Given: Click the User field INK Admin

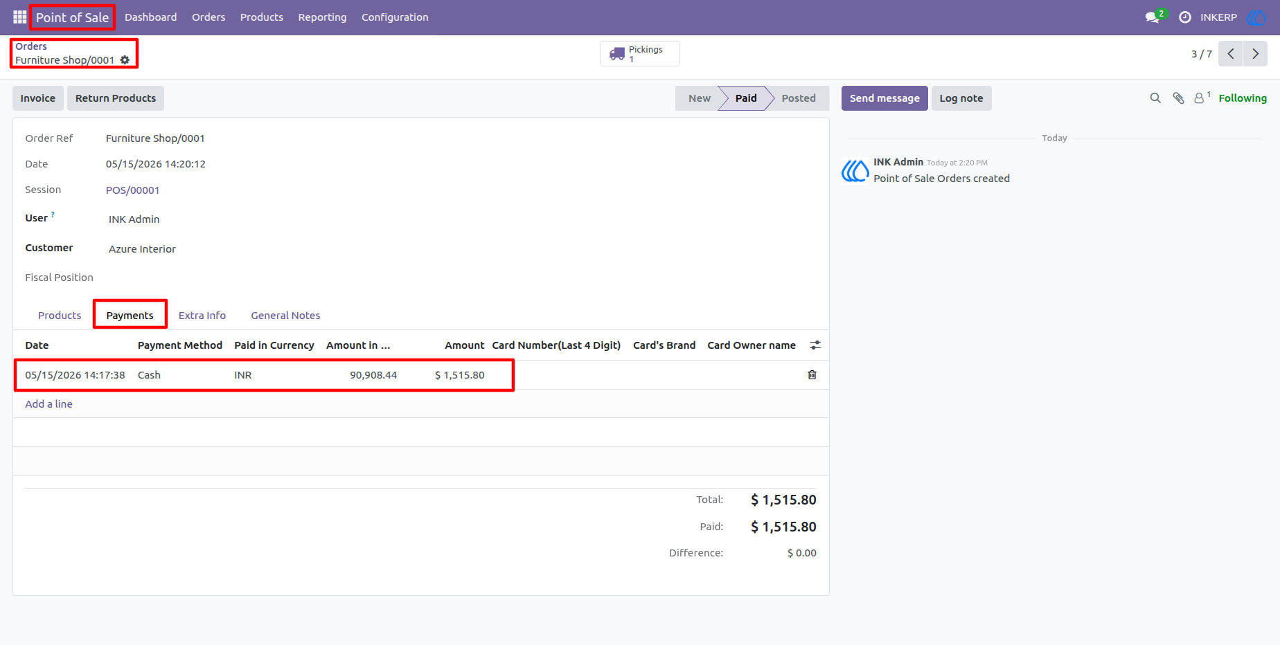Looking at the screenshot, I should pos(134,219).
